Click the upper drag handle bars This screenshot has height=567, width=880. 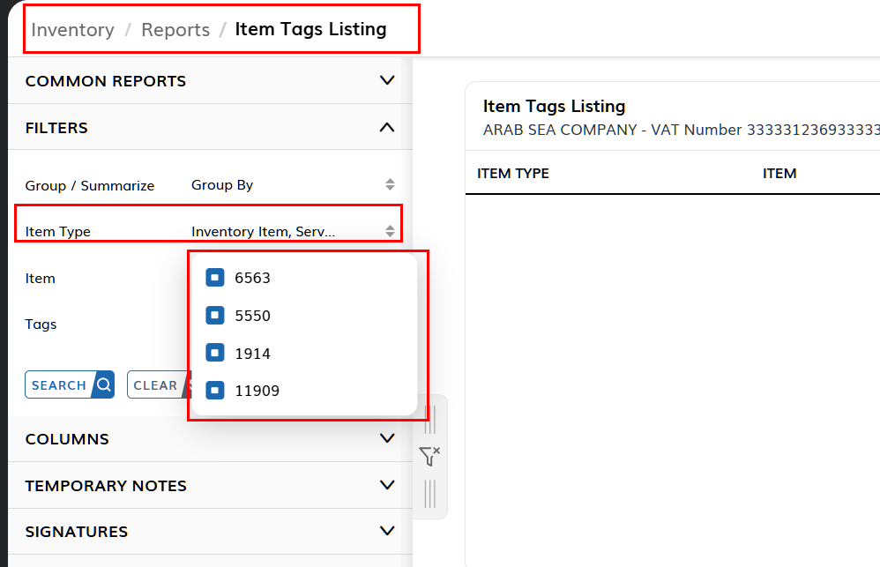(x=430, y=420)
